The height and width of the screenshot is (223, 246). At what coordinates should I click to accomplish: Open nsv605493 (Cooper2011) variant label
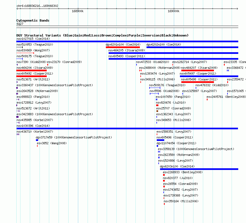pyautogui.click(x=127, y=56)
